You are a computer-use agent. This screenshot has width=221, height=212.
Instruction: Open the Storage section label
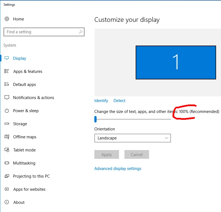20,124
